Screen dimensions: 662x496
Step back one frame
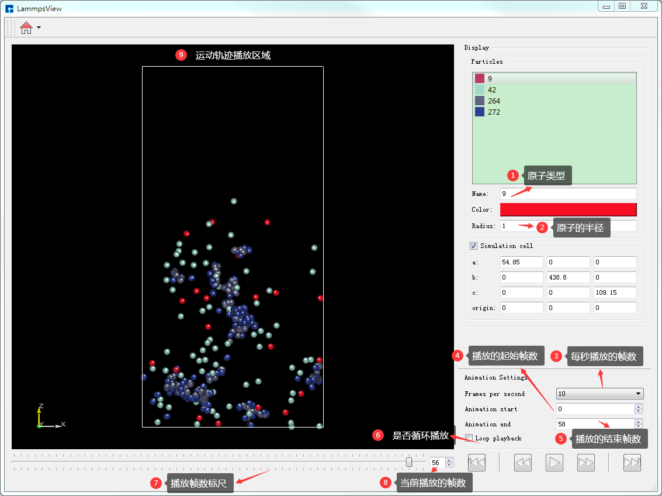coord(522,463)
